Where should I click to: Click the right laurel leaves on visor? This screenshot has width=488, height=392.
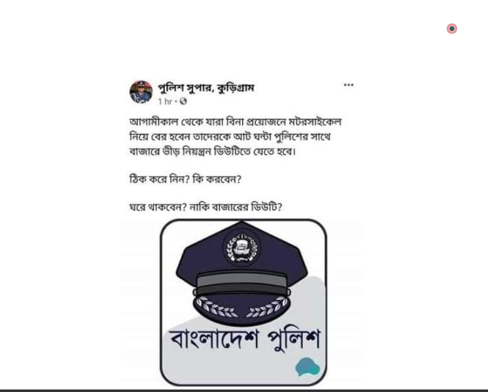267,307
